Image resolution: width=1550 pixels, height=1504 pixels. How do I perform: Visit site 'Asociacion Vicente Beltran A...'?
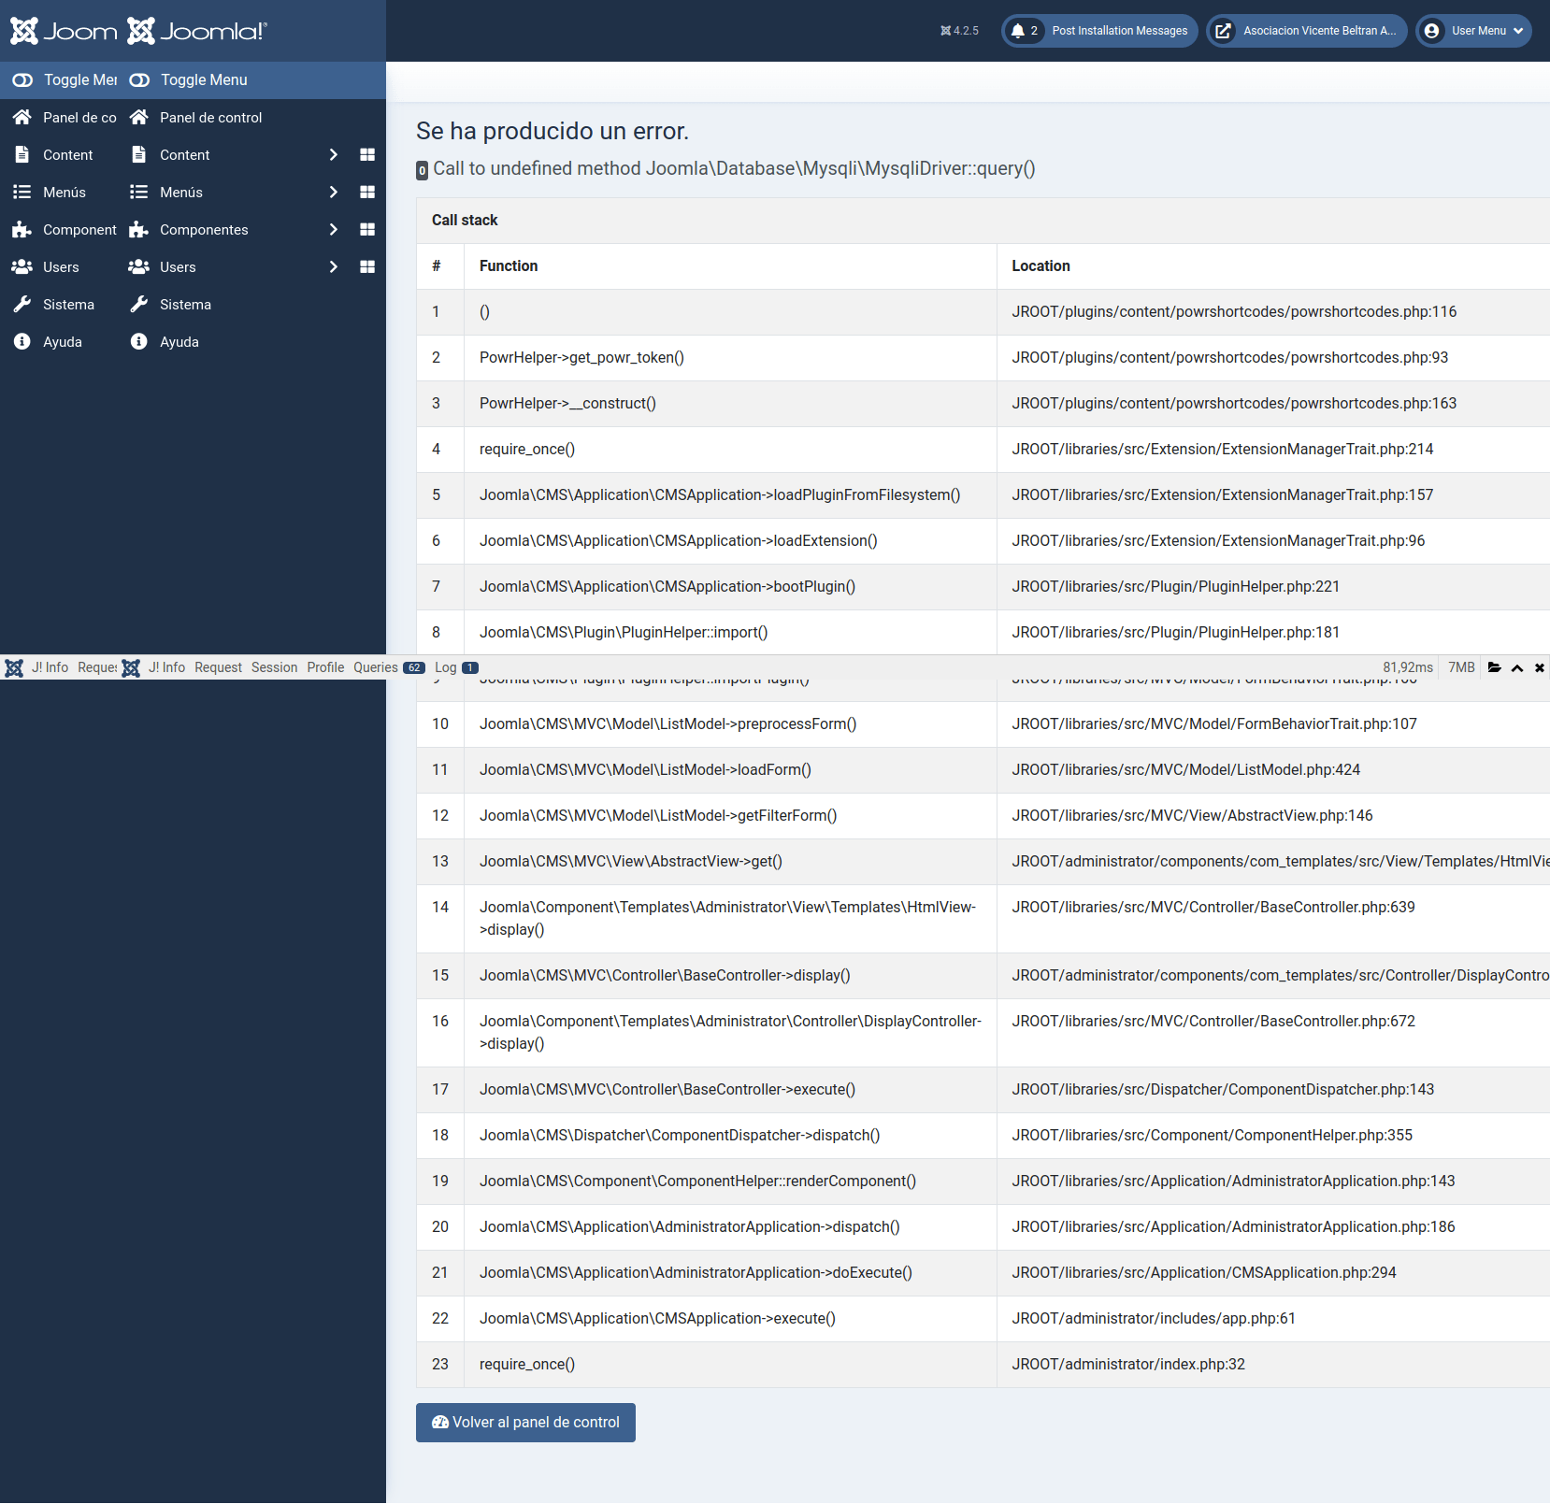click(x=1307, y=31)
